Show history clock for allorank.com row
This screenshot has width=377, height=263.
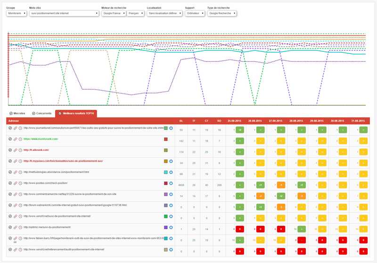pyautogui.click(x=20, y=150)
